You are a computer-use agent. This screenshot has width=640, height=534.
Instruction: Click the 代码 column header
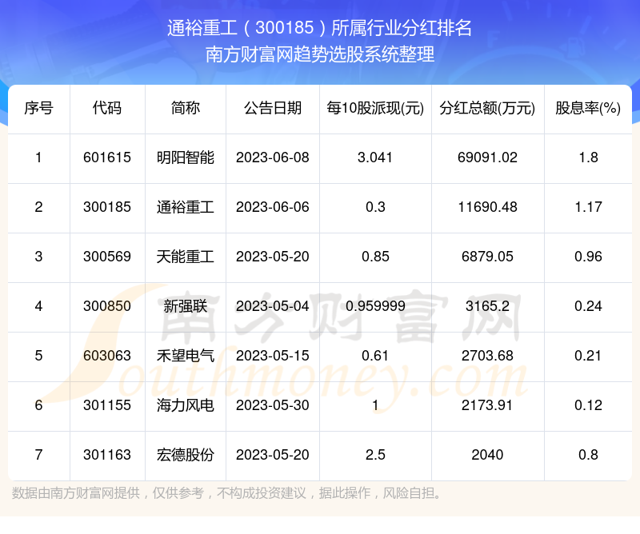pyautogui.click(x=107, y=109)
